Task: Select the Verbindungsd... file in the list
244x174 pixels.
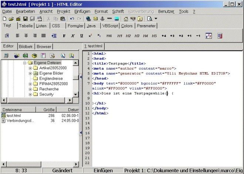Action: click(20, 121)
